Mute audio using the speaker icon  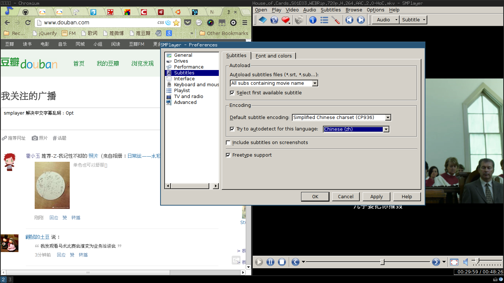[466, 262]
